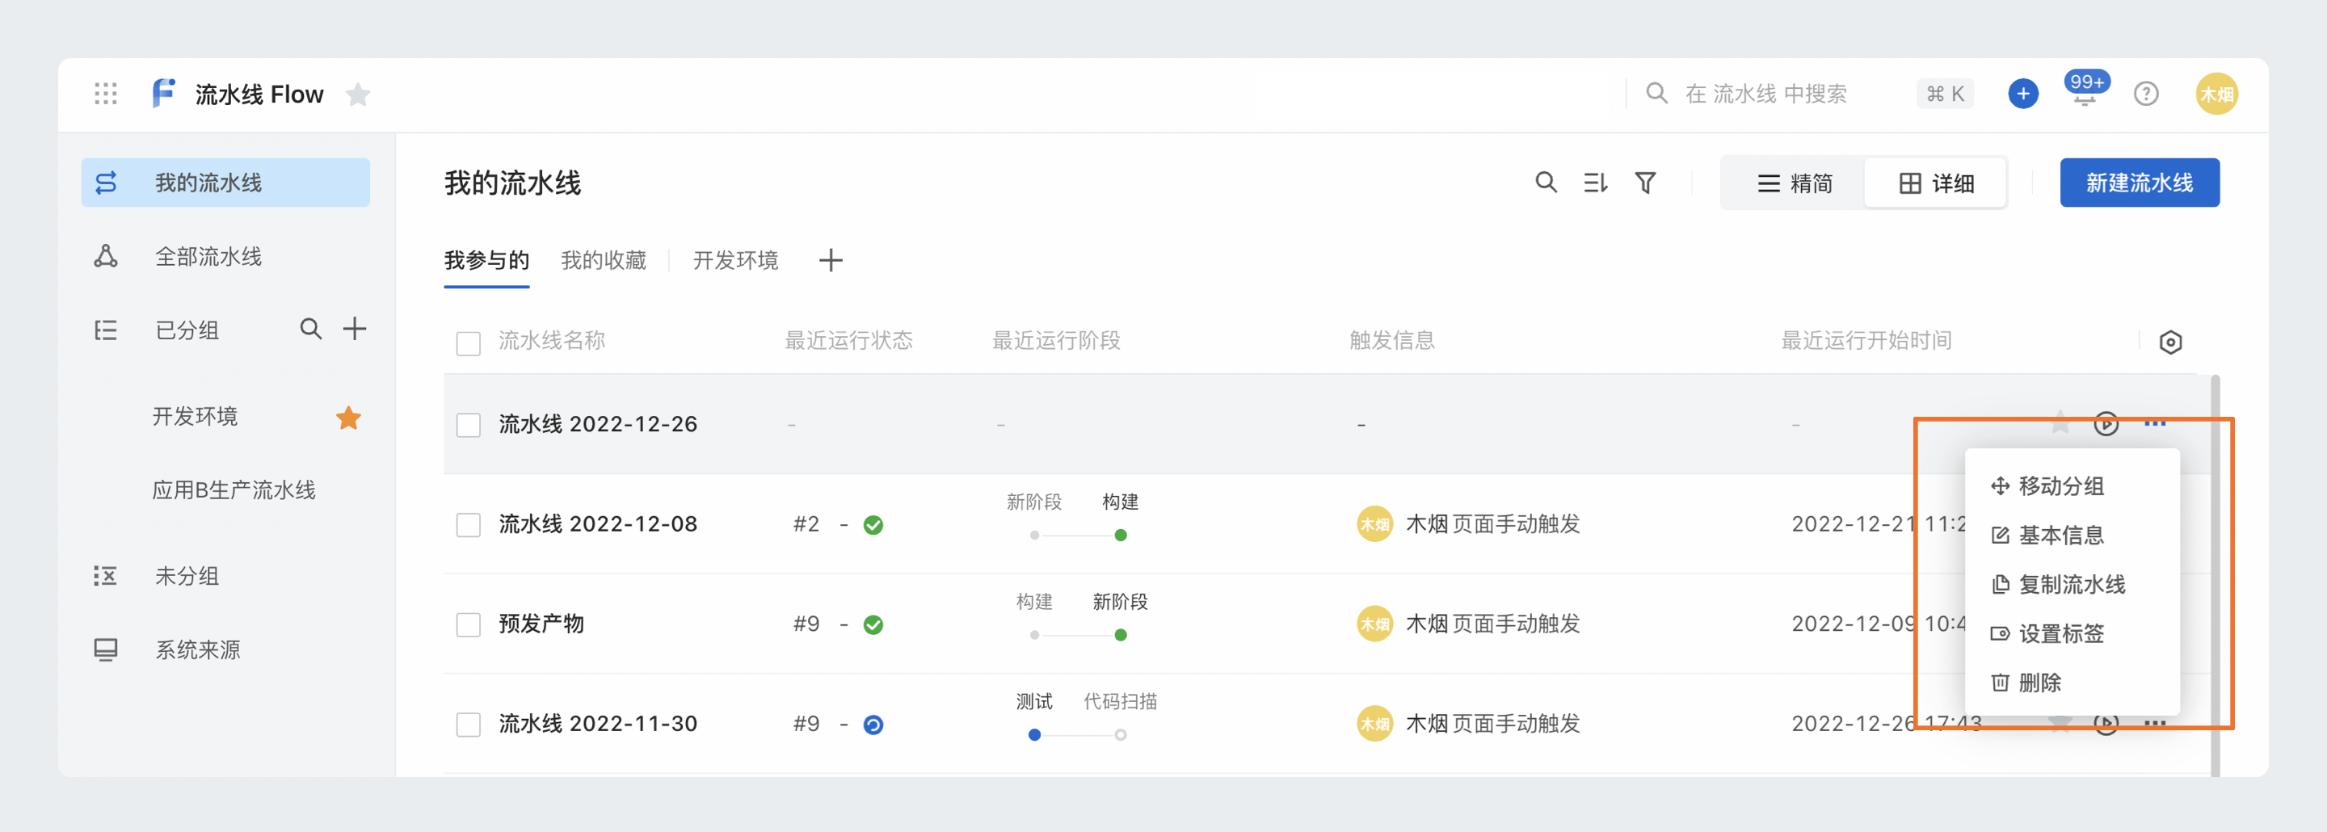
Task: Open the app launcher grid icon
Action: 106,94
